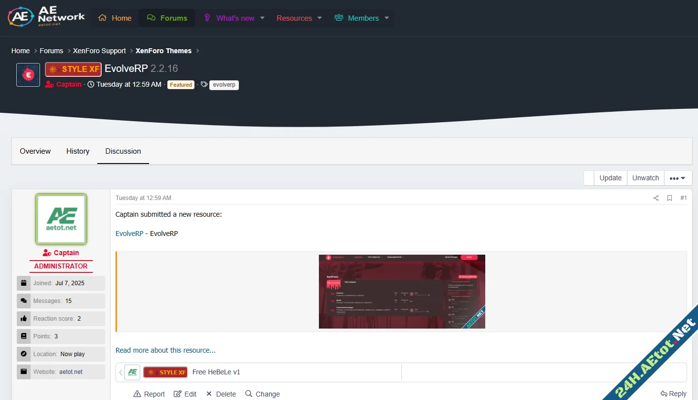The height and width of the screenshot is (400, 698).
Task: Click the AE Network logo
Action: tap(46, 17)
